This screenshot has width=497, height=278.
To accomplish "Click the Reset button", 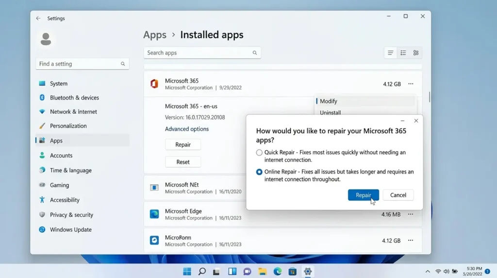I will click(183, 162).
